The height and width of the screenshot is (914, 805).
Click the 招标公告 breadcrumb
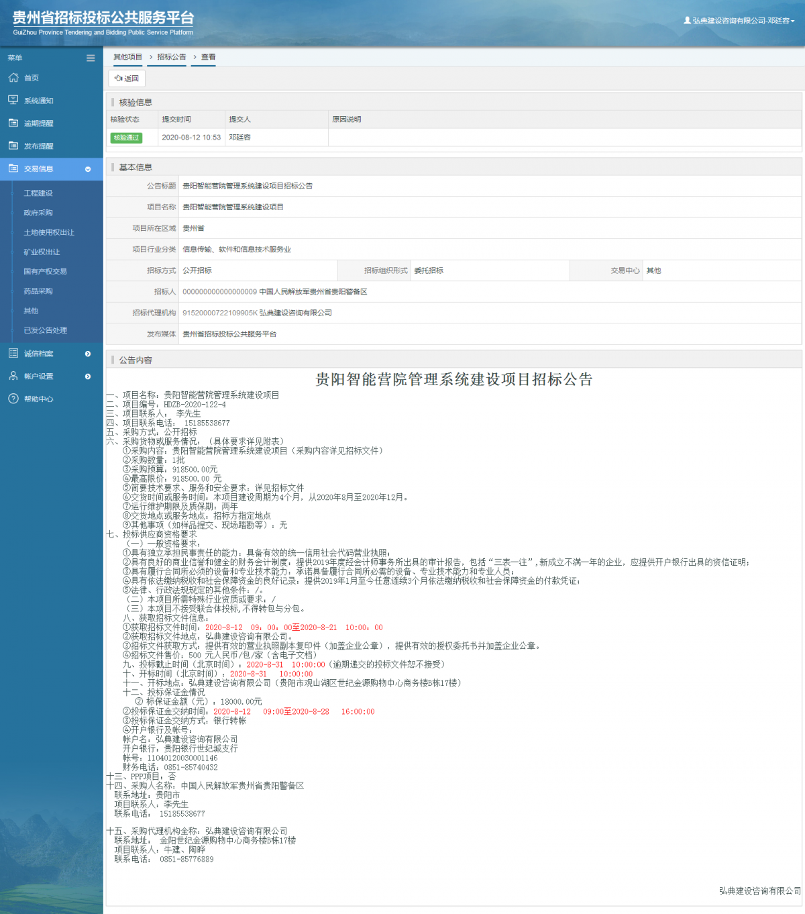[172, 57]
